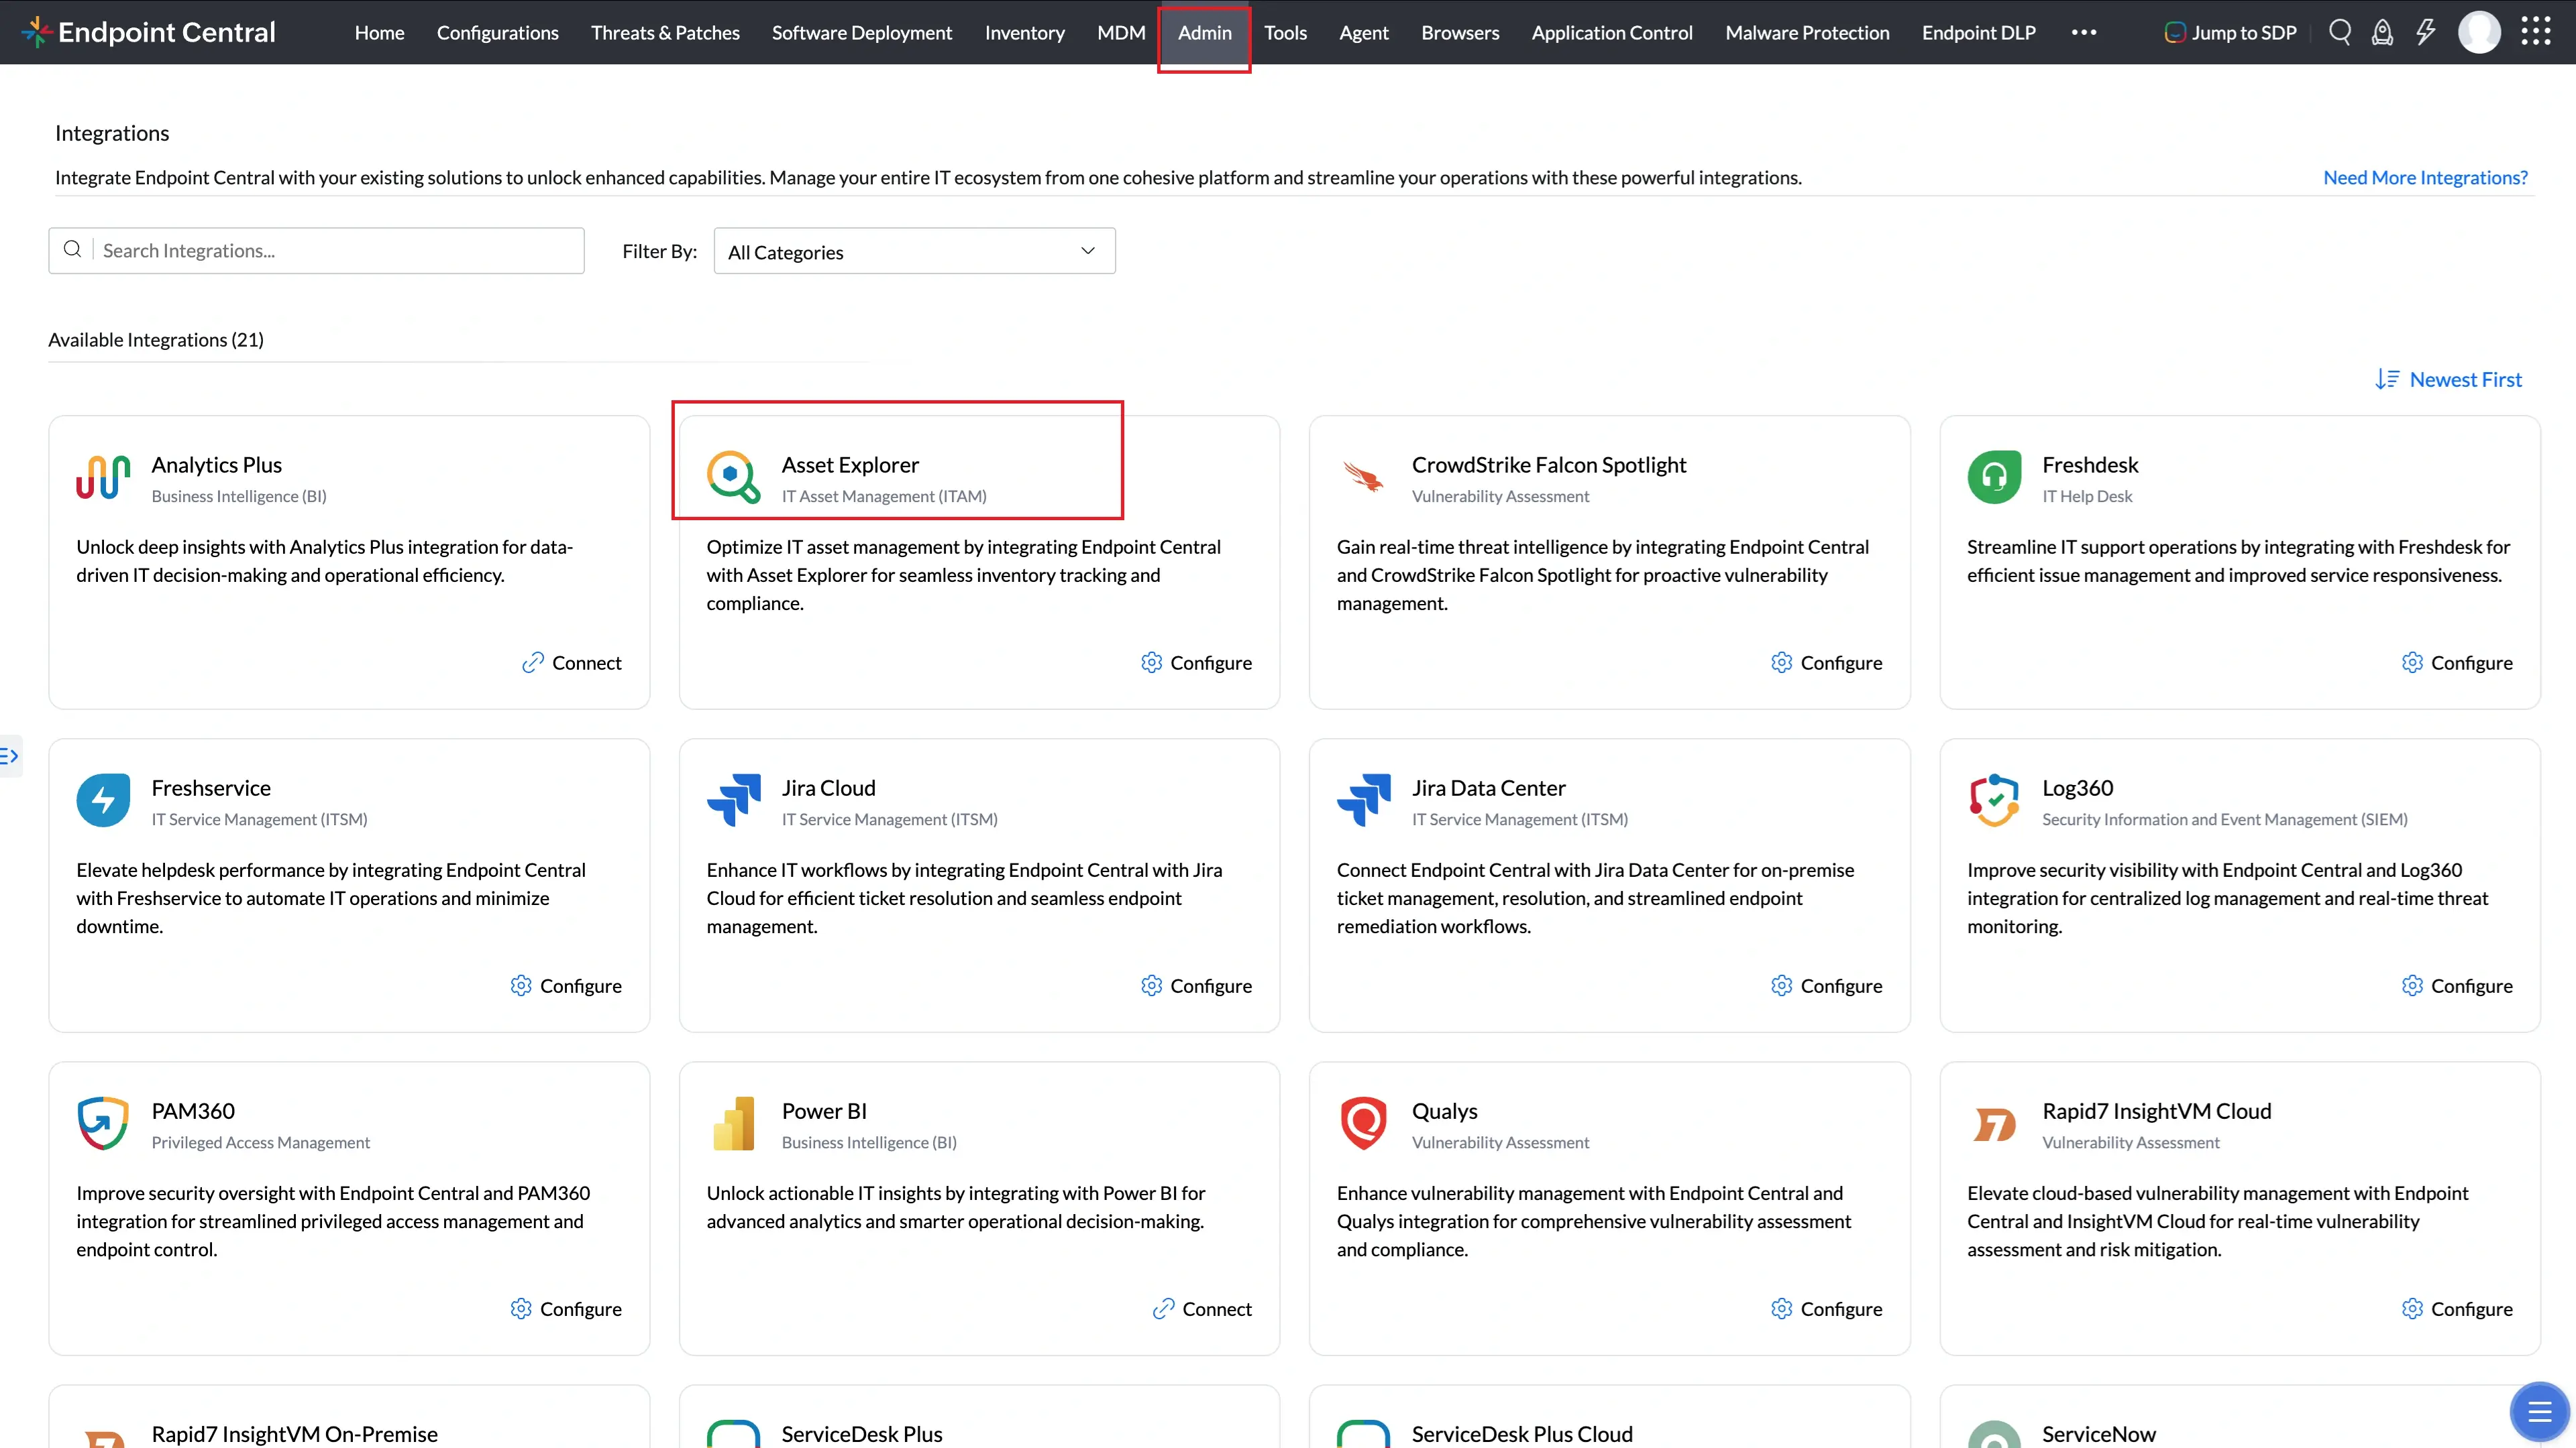Open the Home menu
The image size is (2576, 1448).
(379, 32)
